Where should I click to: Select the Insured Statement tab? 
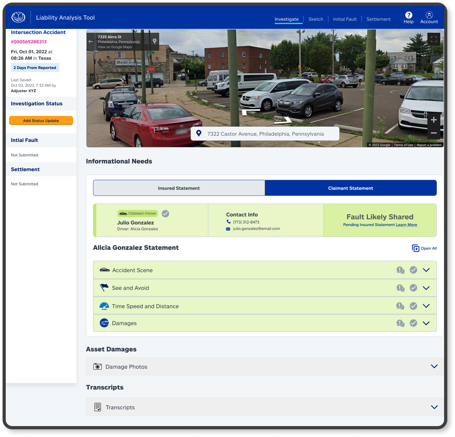(179, 188)
